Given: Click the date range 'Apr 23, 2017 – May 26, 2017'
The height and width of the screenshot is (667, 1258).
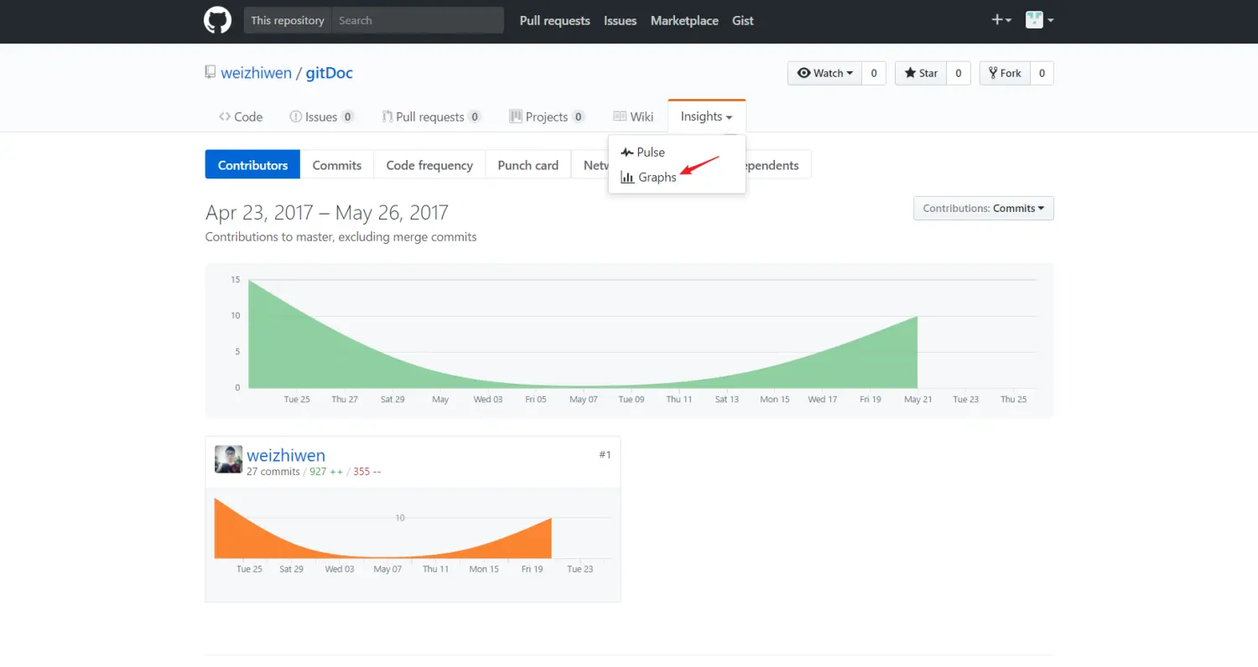Looking at the screenshot, I should pos(327,213).
